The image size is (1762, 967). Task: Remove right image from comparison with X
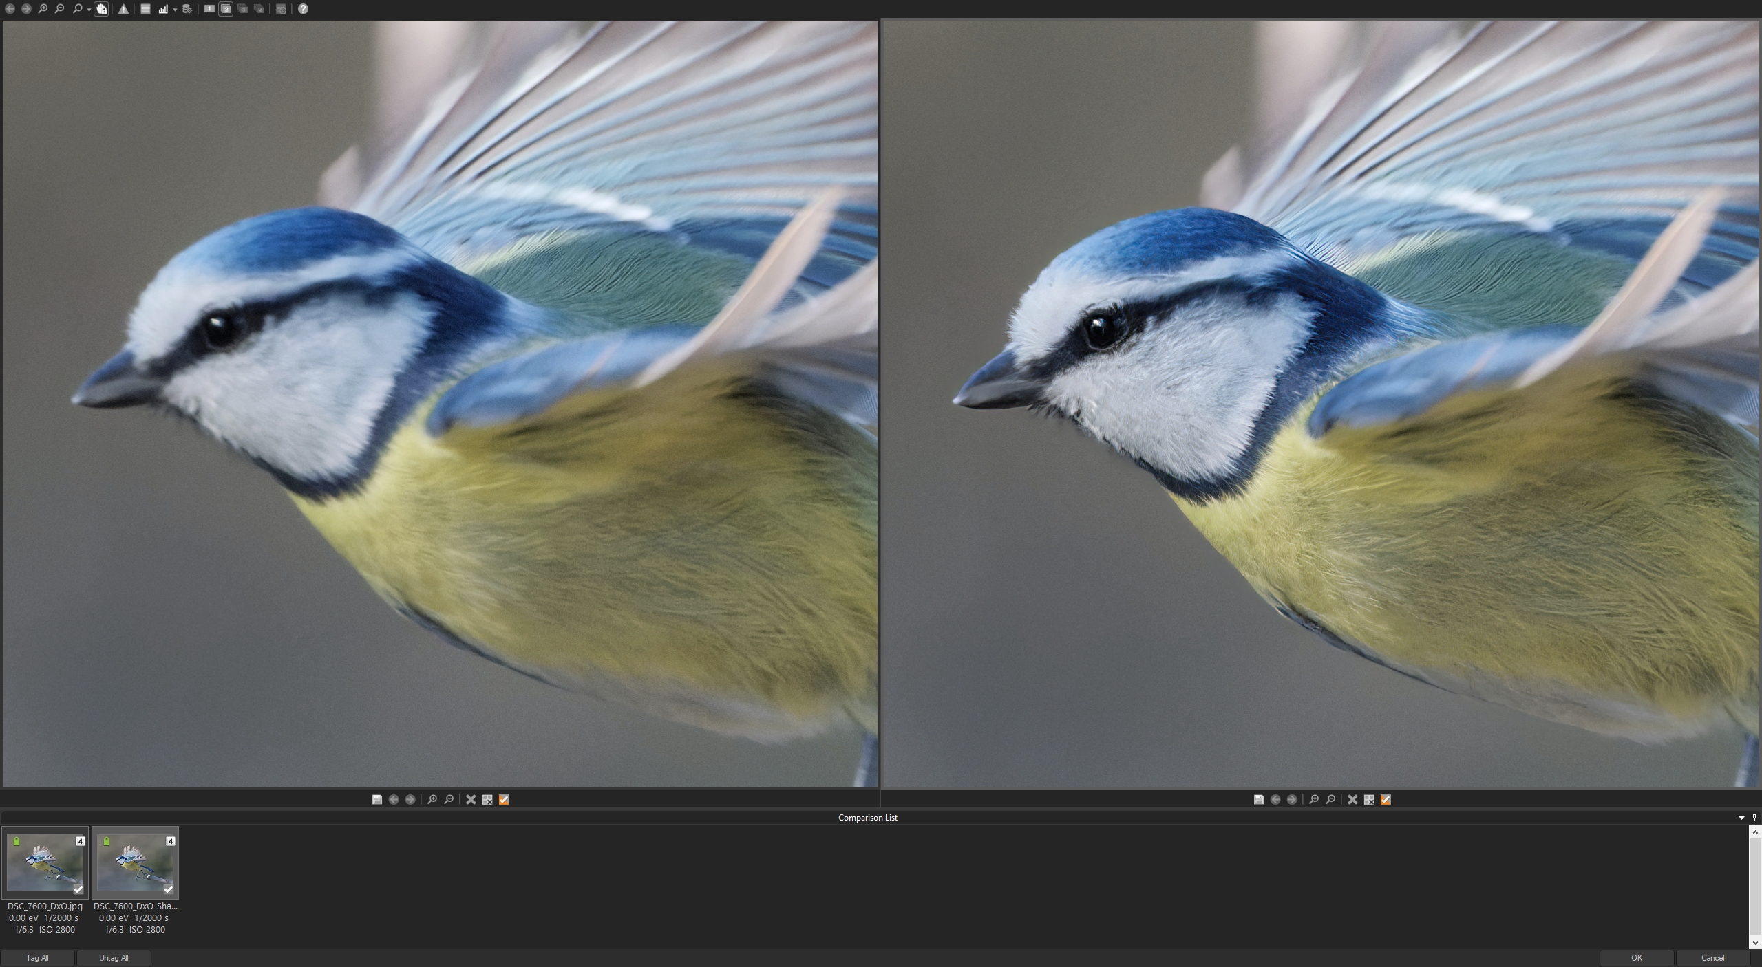click(x=1352, y=799)
